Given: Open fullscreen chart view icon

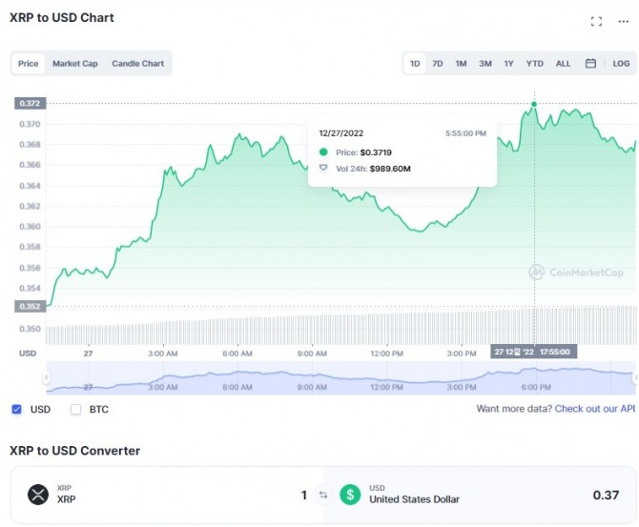Looking at the screenshot, I should (596, 22).
